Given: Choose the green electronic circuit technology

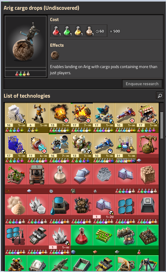Looking at the screenshot, I should click(103, 240).
